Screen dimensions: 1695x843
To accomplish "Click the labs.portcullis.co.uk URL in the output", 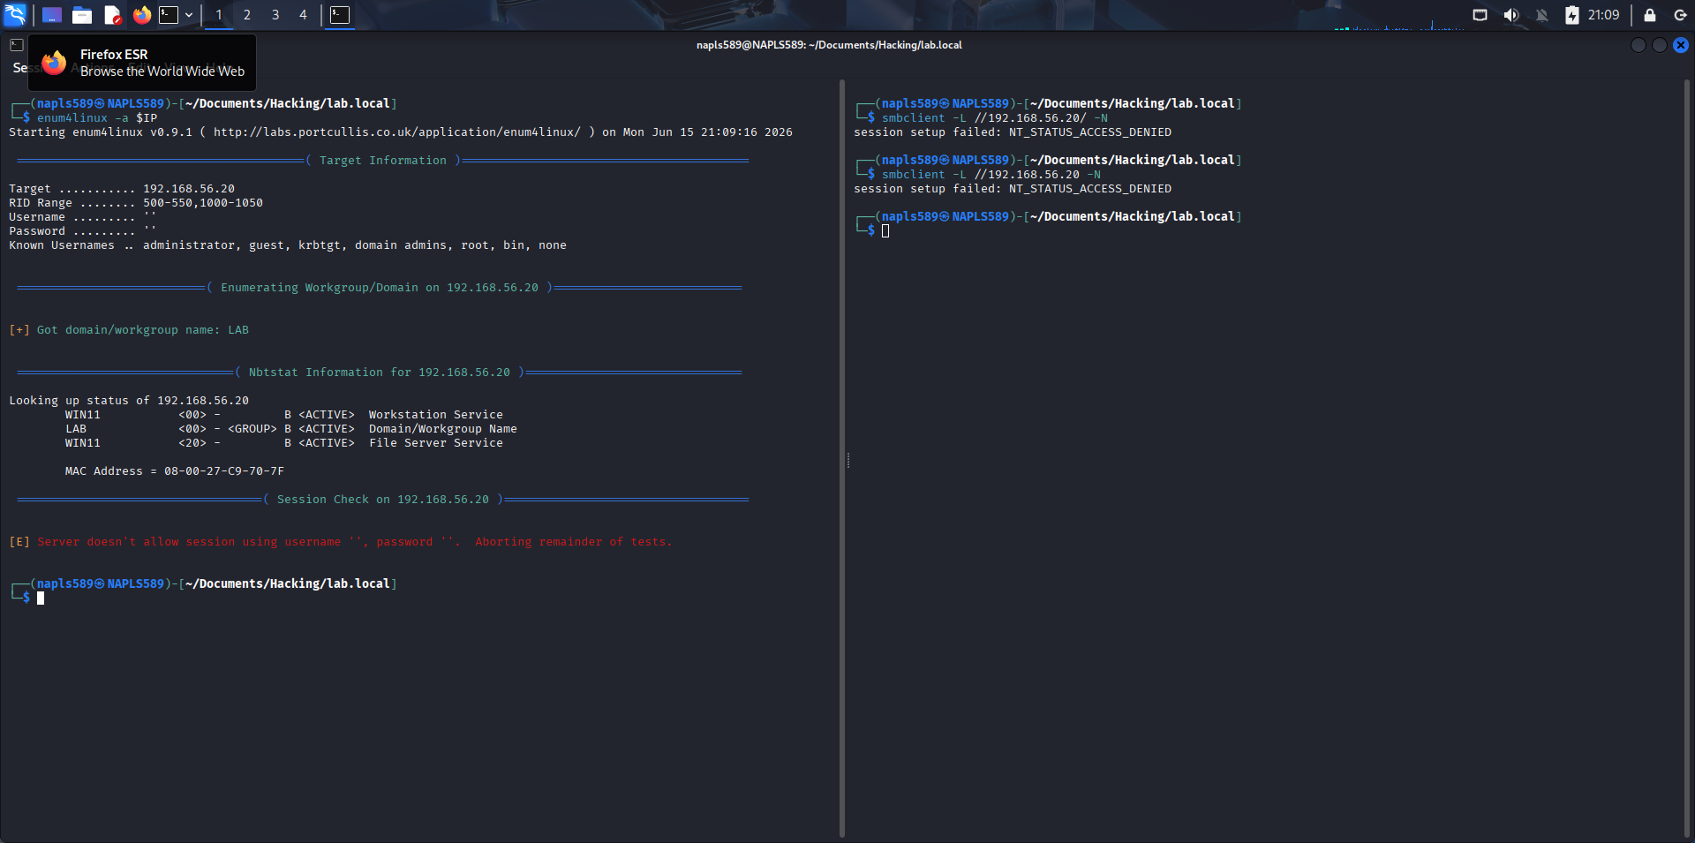I will click(397, 132).
